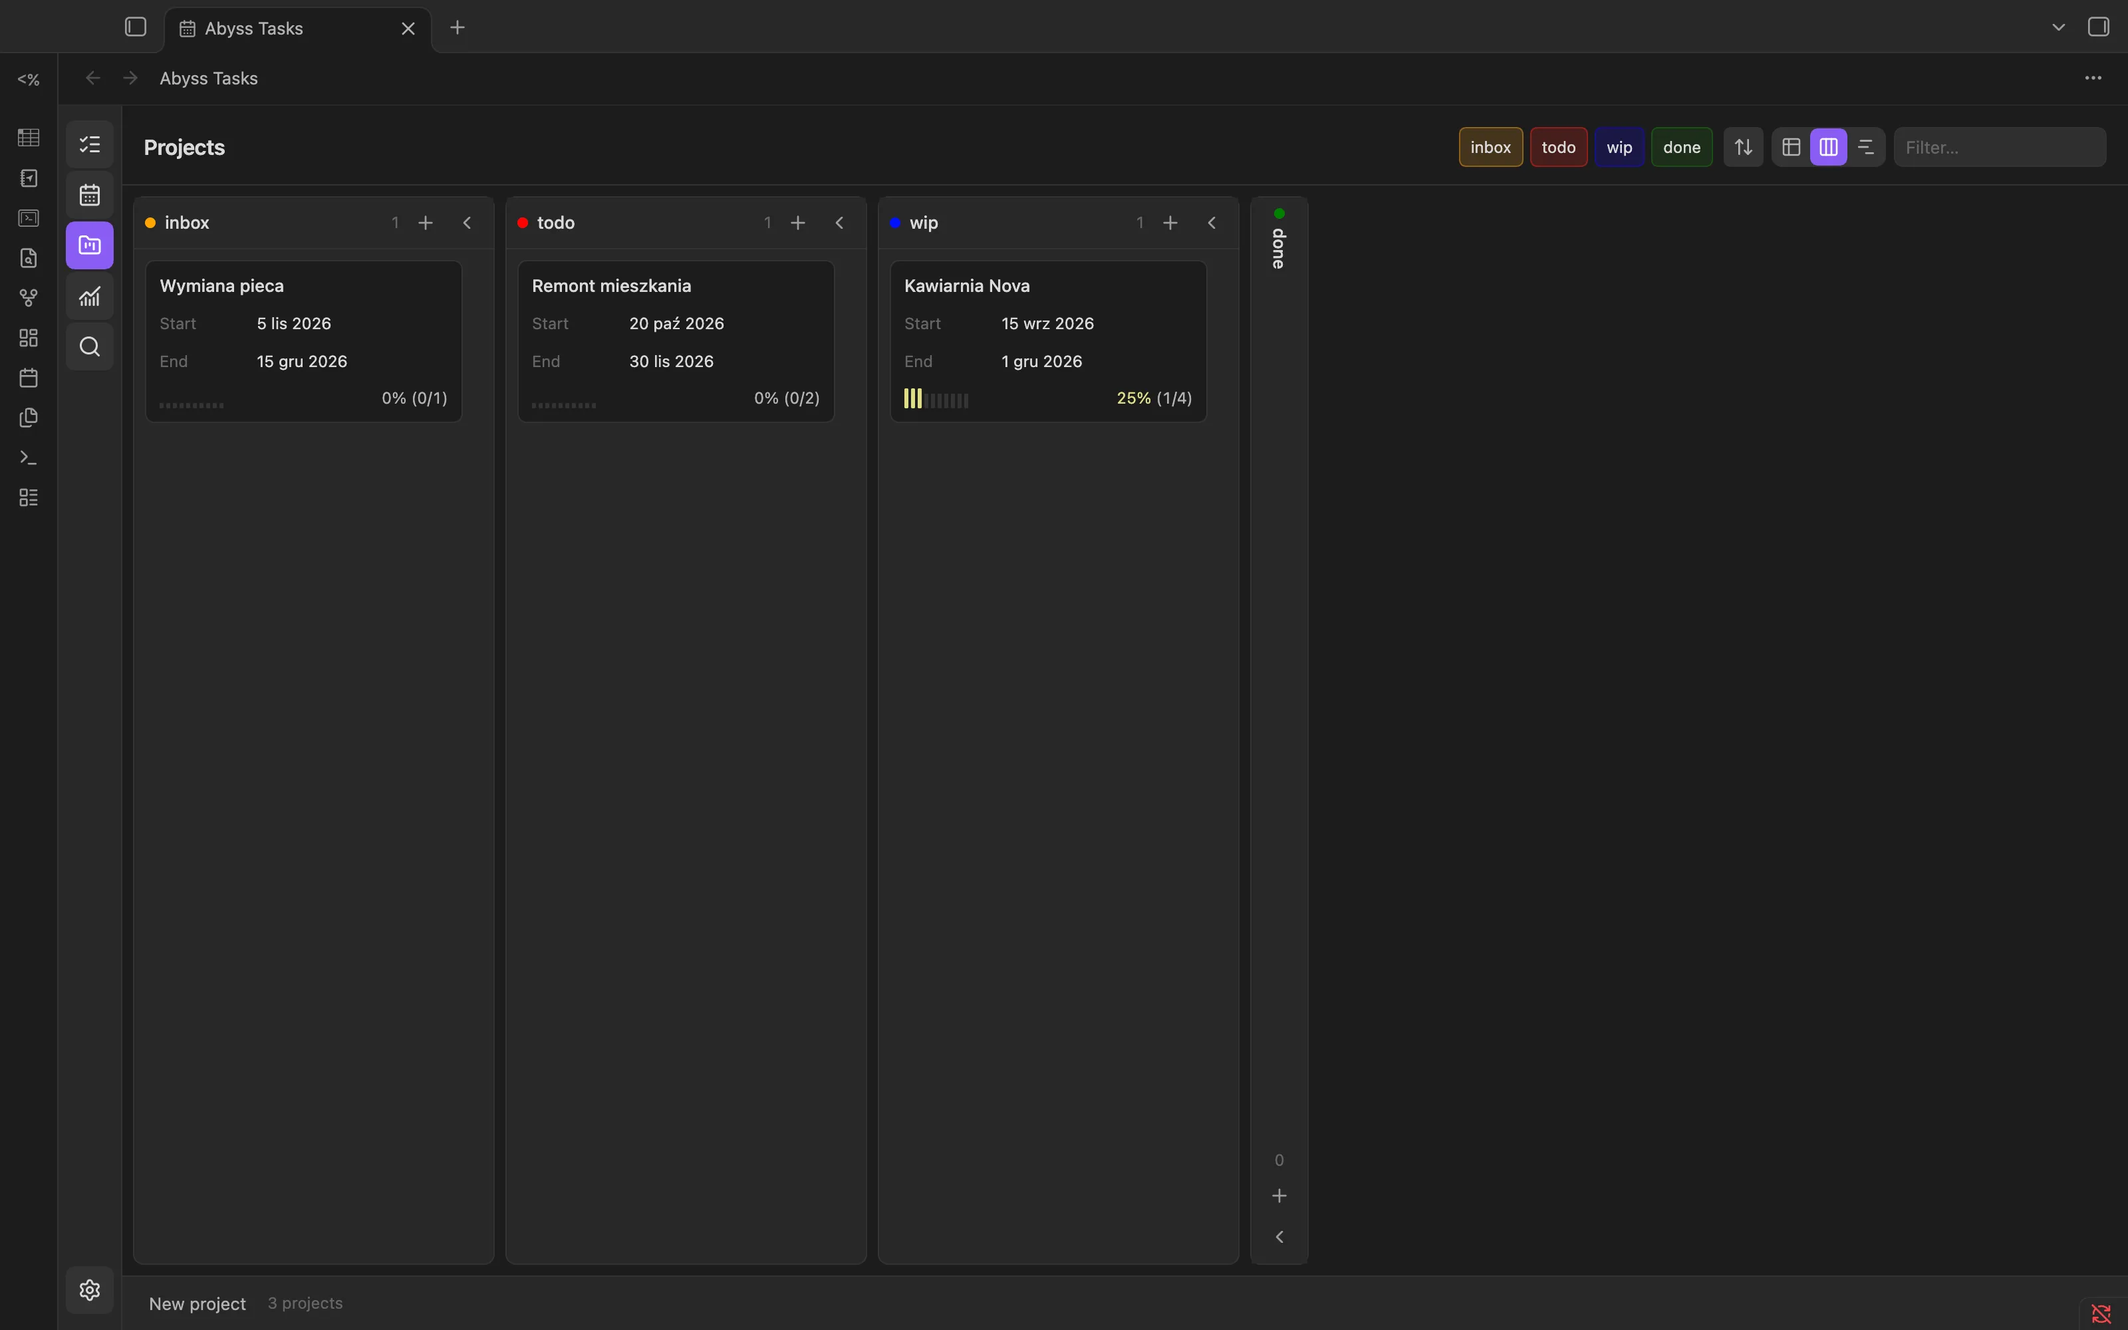The width and height of the screenshot is (2128, 1330).
Task: Open the Remont mieszkania project card
Action: click(676, 341)
